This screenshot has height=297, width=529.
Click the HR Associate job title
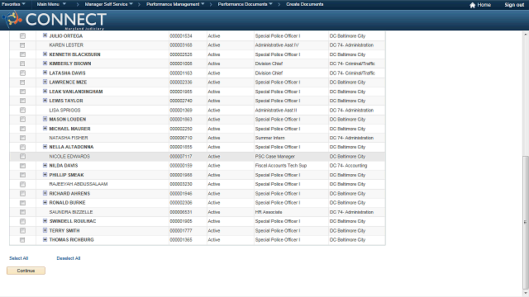(x=269, y=212)
